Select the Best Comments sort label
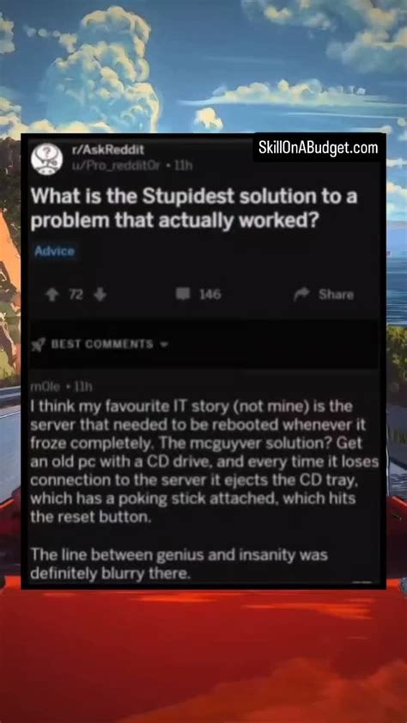 click(x=101, y=345)
